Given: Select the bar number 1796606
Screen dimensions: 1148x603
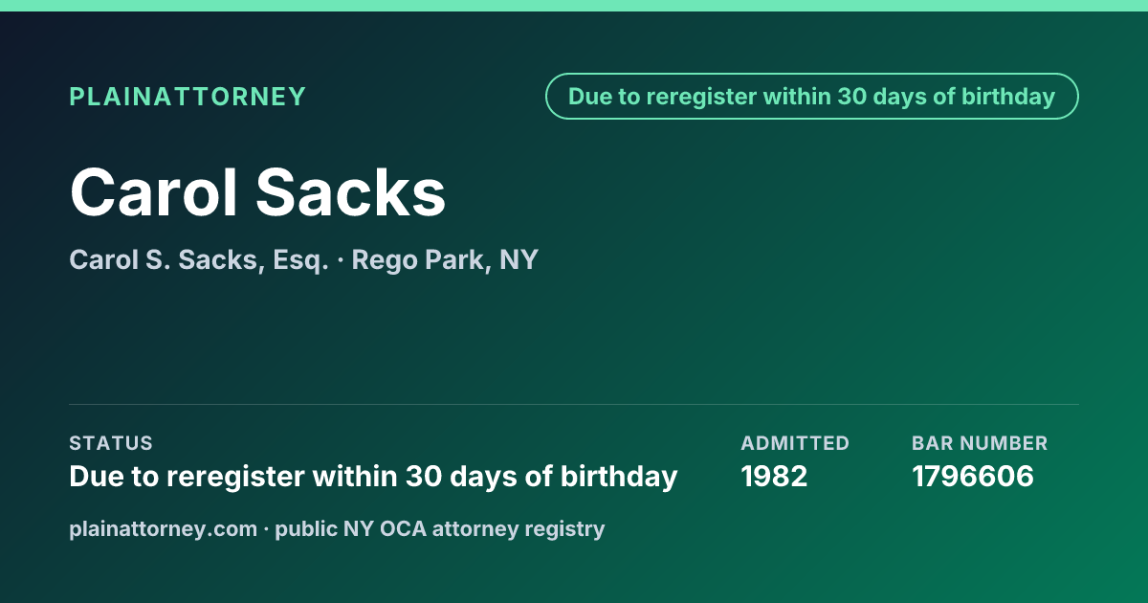Looking at the screenshot, I should tap(973, 476).
